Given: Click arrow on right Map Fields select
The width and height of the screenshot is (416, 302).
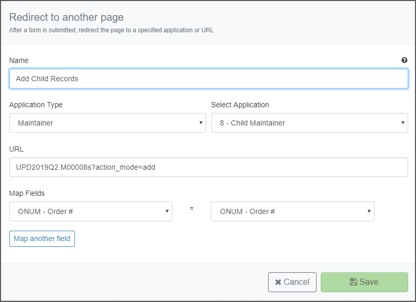Looking at the screenshot, I should tap(369, 211).
